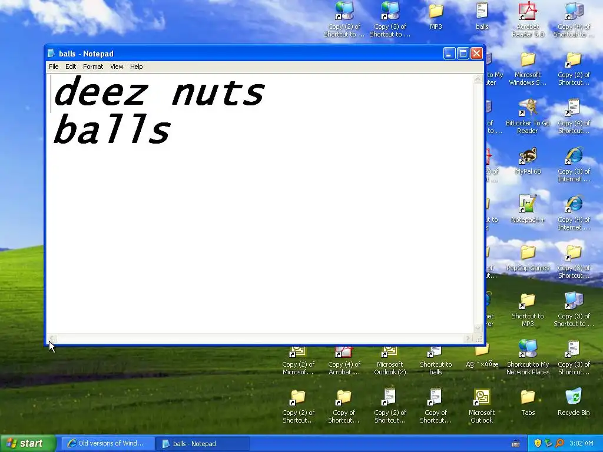603x452 pixels.
Task: Select the Copy (4) of Acrobat icon
Action: pos(344,361)
